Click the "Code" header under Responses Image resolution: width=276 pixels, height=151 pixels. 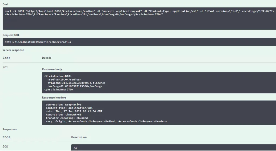pyautogui.click(x=6, y=137)
